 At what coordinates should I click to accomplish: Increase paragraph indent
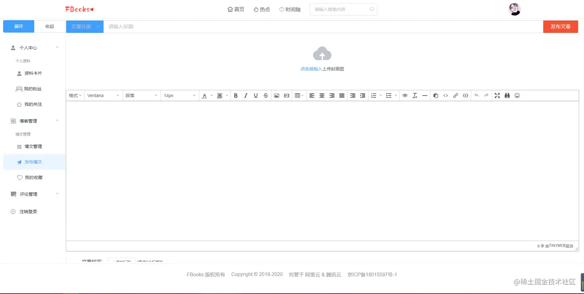click(363, 96)
